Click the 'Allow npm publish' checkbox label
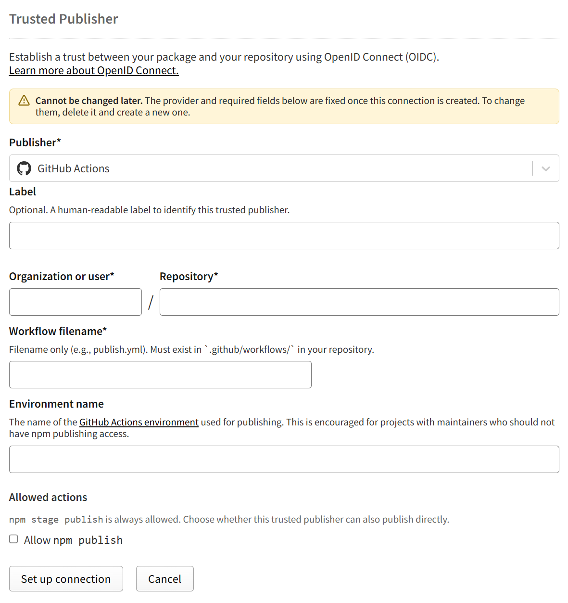This screenshot has width=568, height=603. tap(74, 540)
